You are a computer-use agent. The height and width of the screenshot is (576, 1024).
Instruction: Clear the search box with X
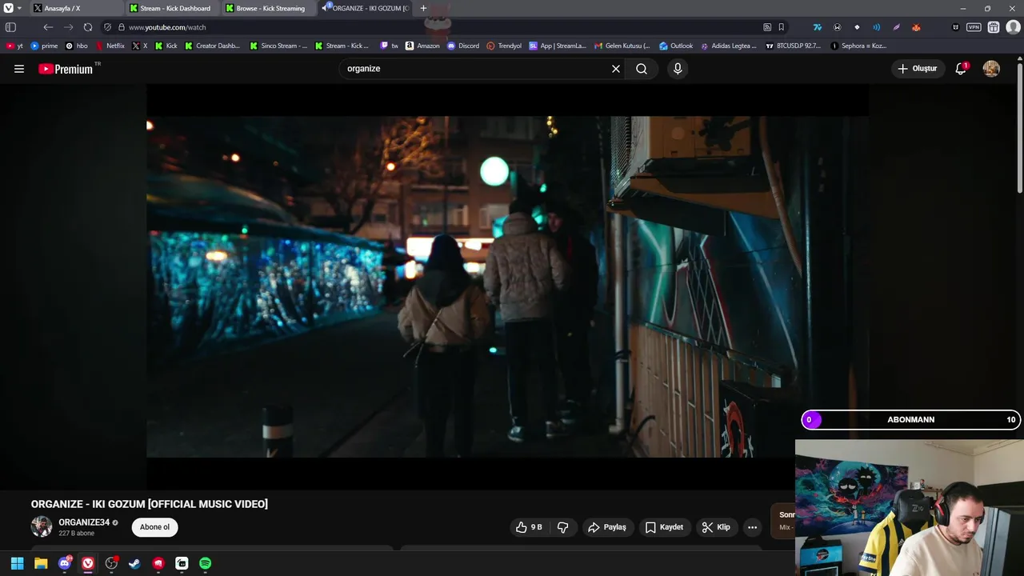coord(616,69)
